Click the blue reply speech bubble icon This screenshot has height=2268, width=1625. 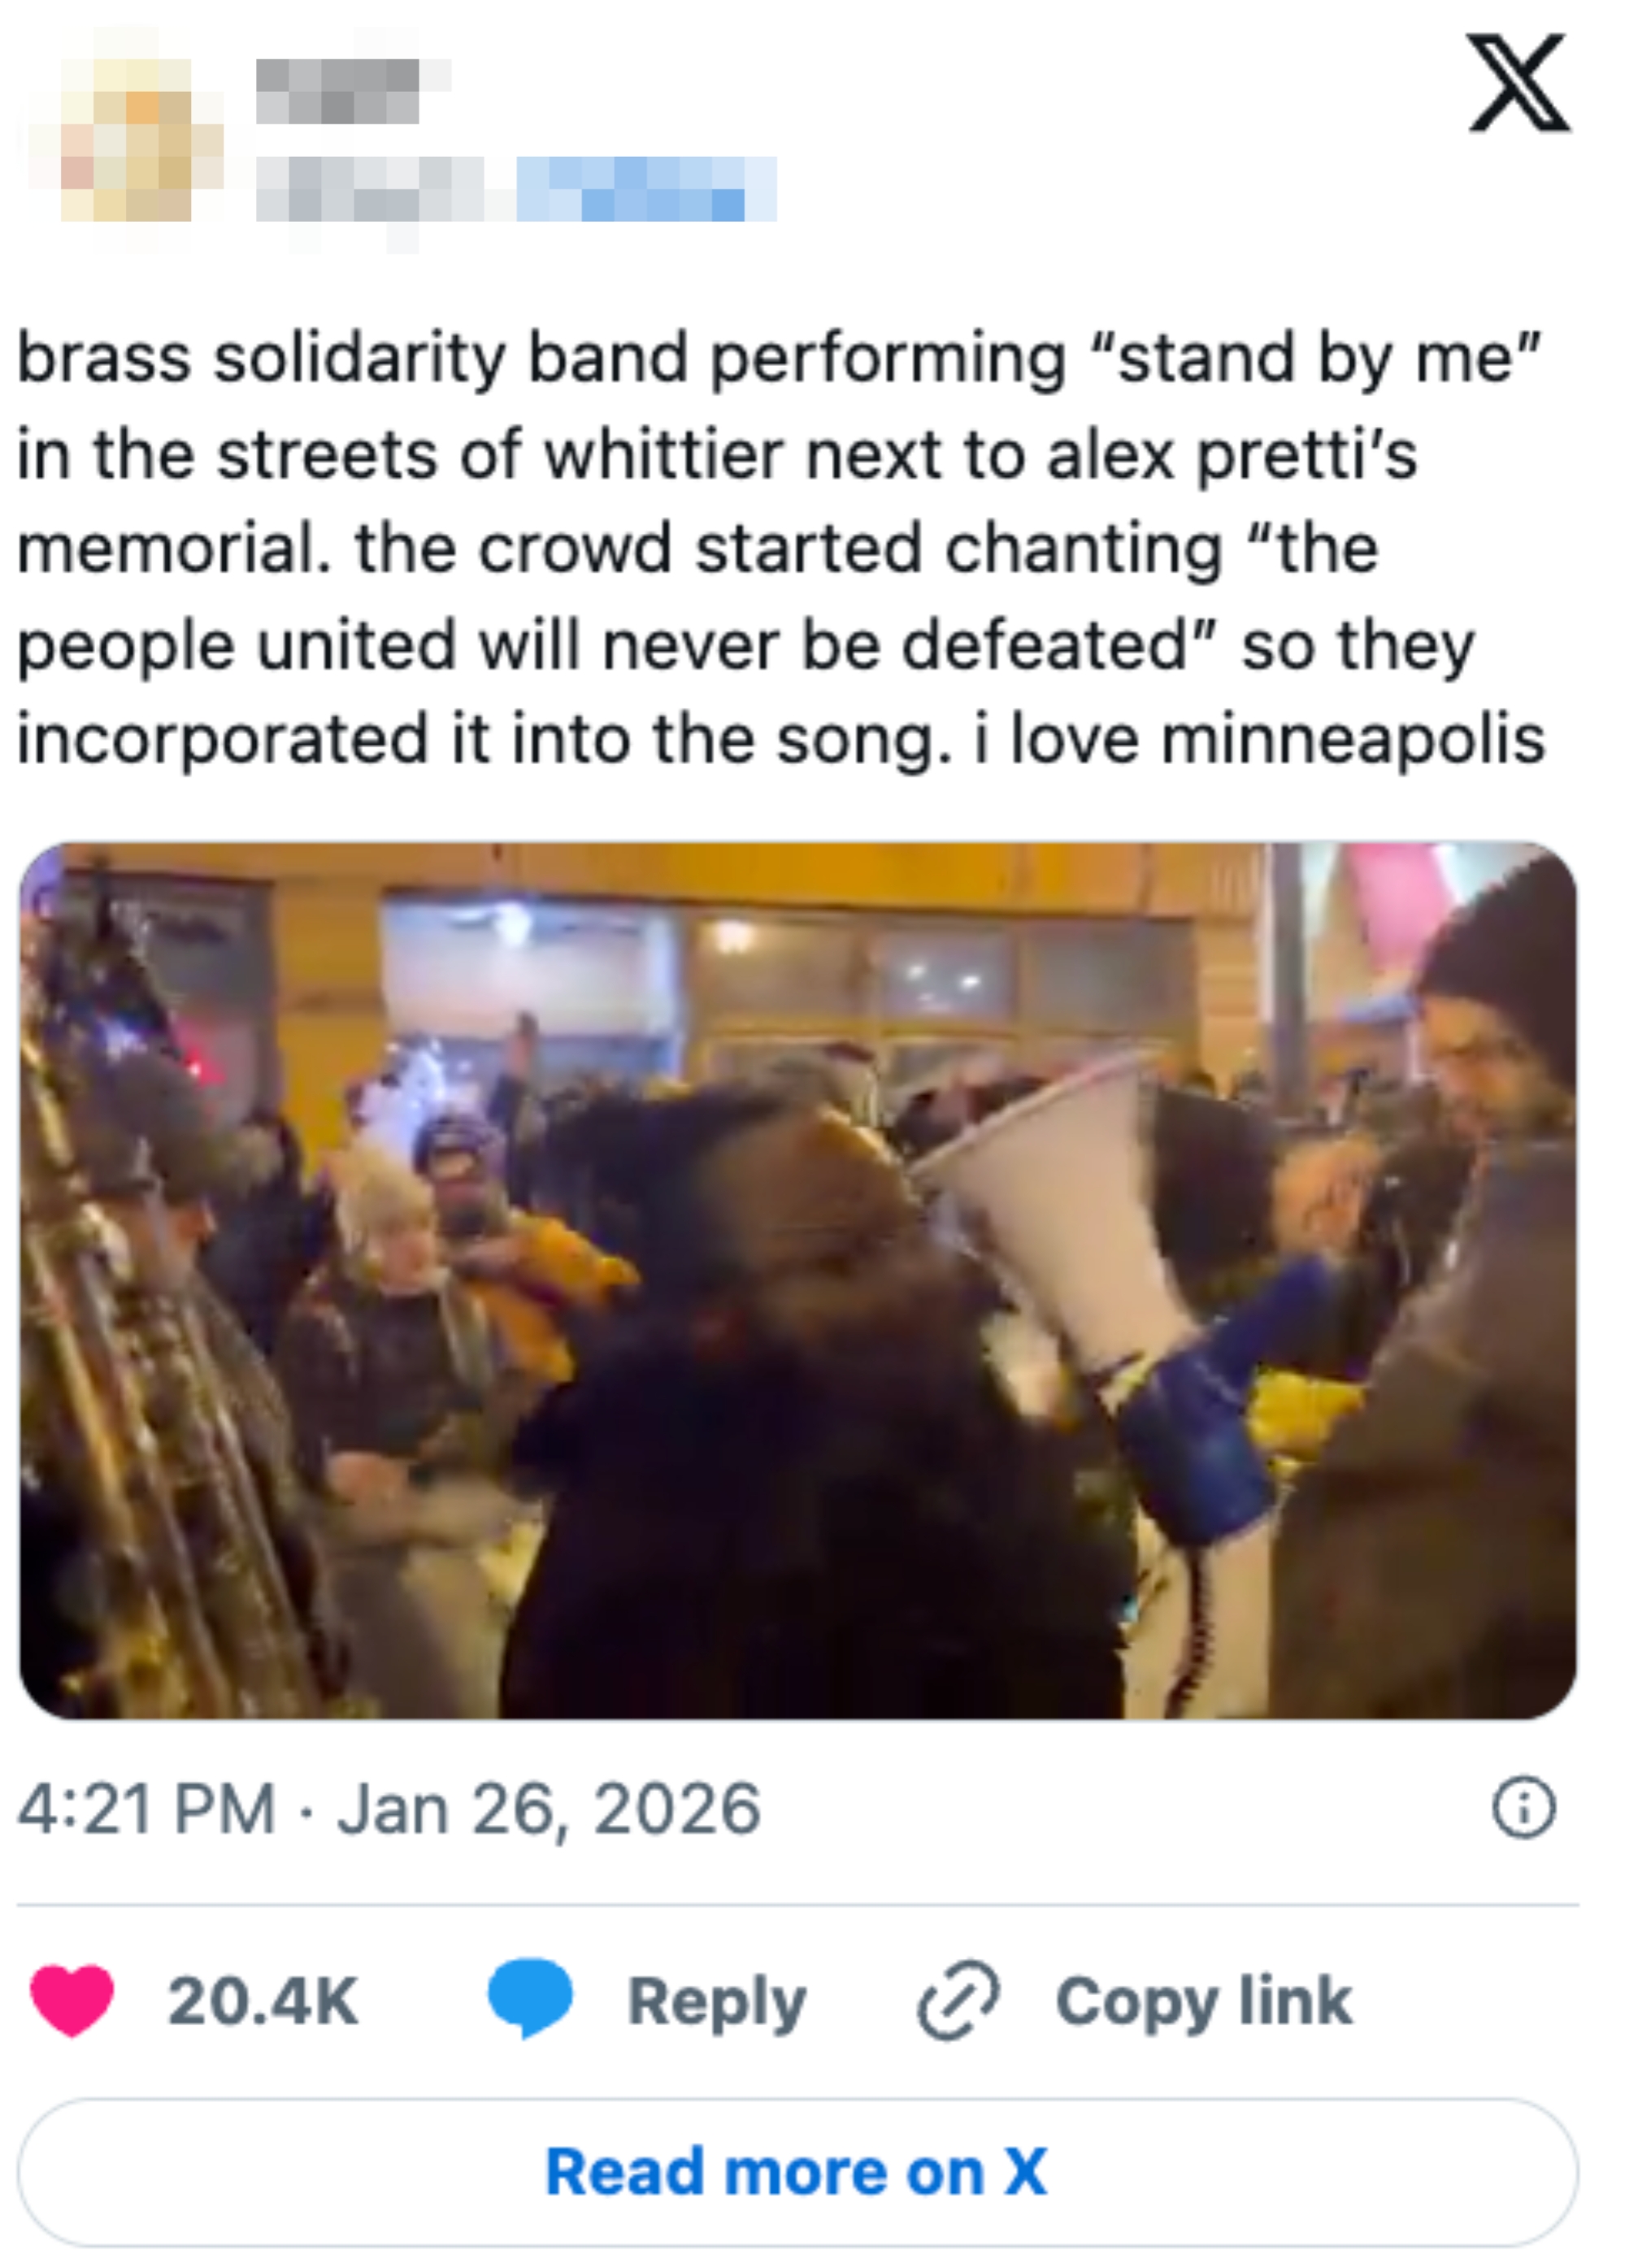click(530, 1998)
